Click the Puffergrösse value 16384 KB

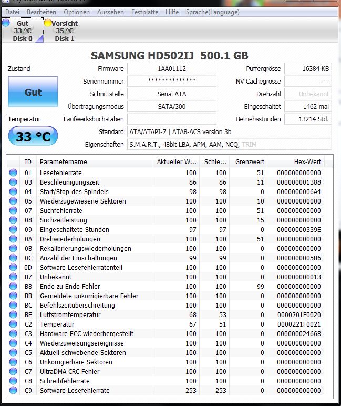(x=307, y=68)
